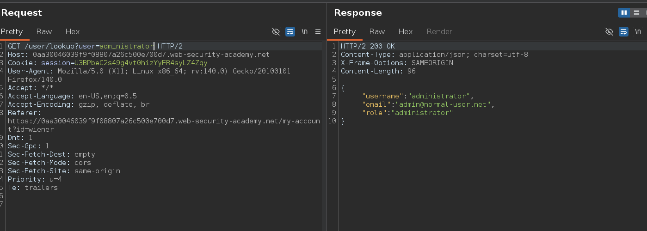Click the 'Dnt: 1' header

tap(20, 138)
